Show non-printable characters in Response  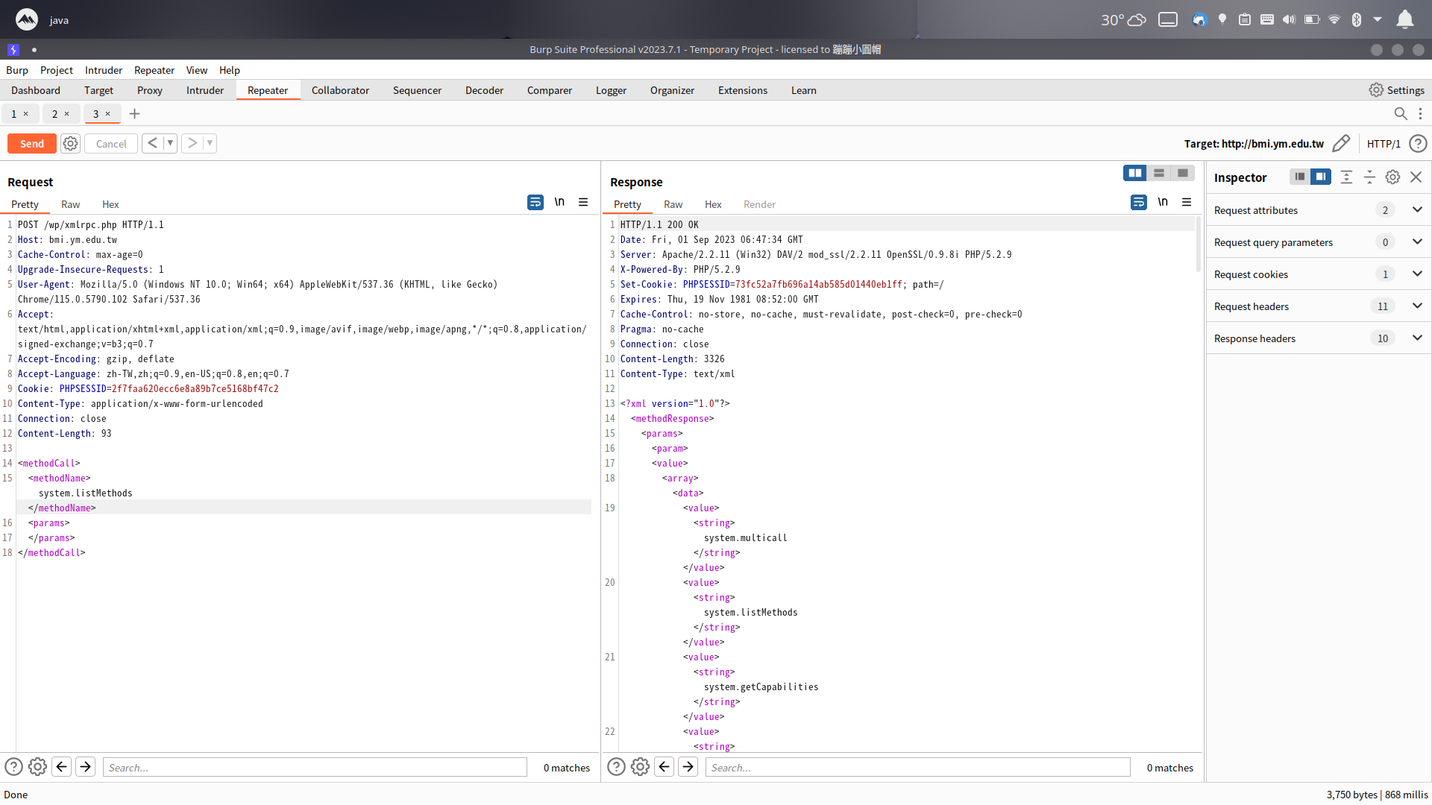(1163, 202)
